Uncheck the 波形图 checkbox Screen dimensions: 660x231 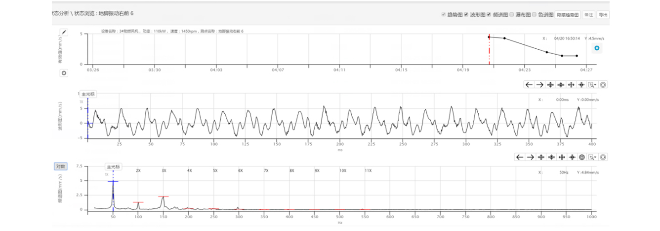[x=466, y=15]
